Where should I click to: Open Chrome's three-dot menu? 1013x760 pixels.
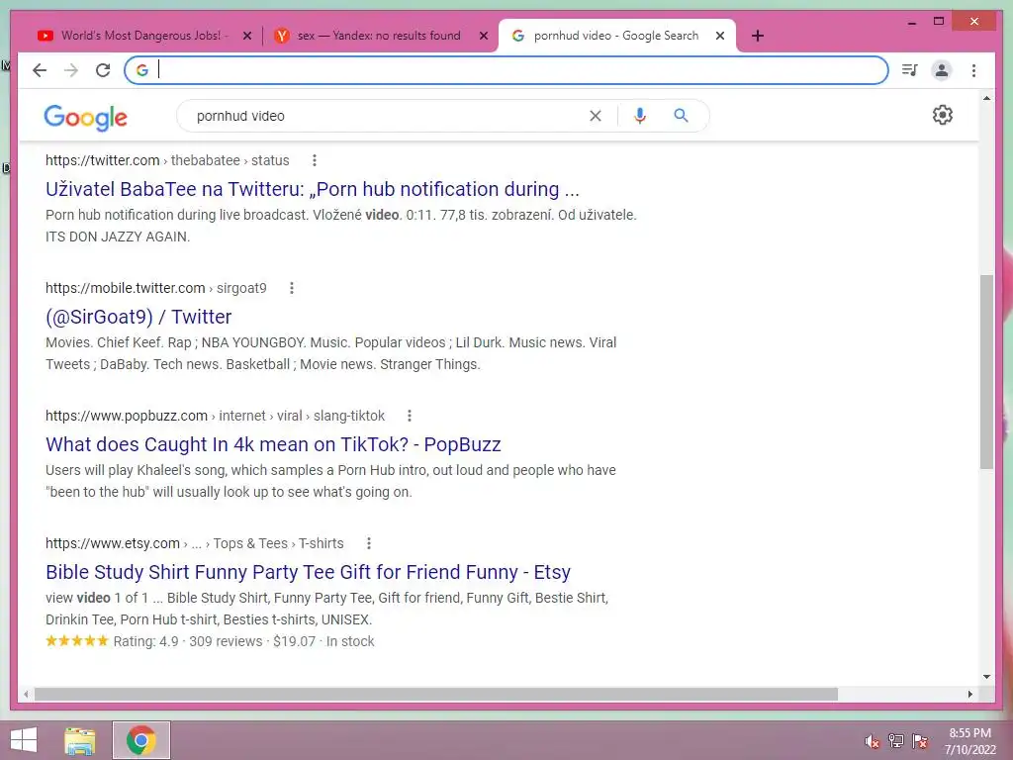pyautogui.click(x=973, y=70)
